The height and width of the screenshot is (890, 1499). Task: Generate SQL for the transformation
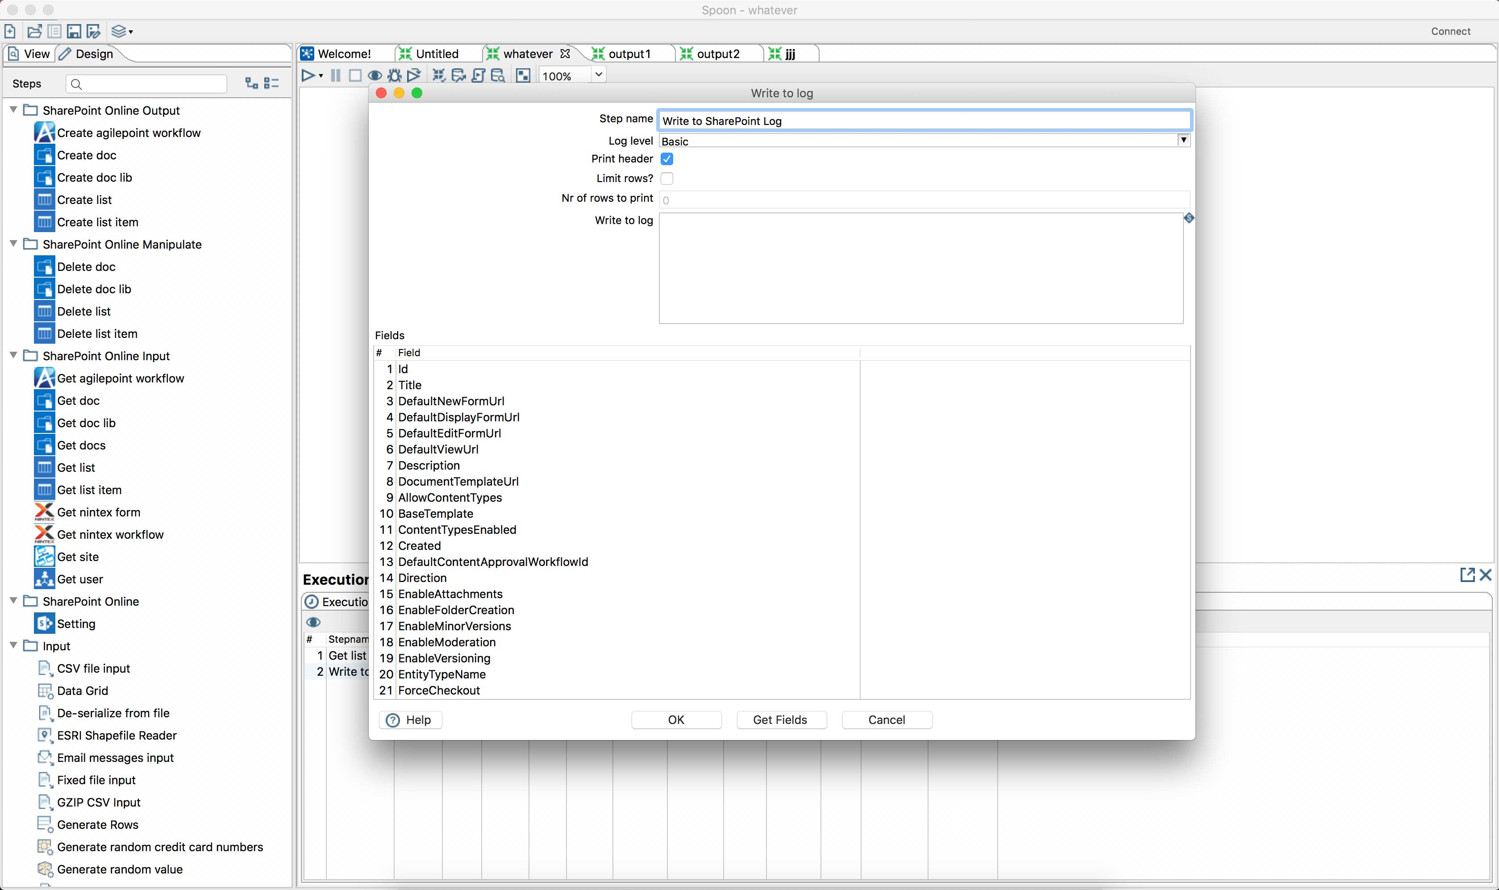point(479,75)
